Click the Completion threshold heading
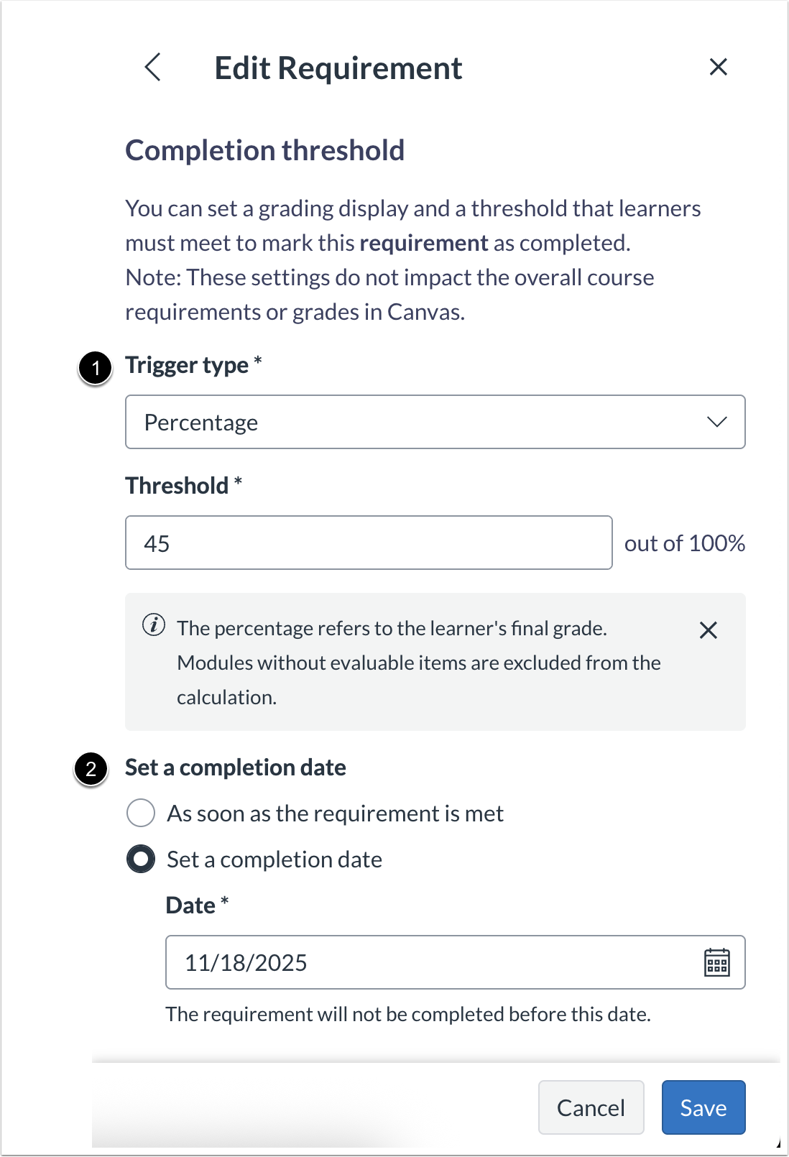The width and height of the screenshot is (789, 1157). [x=265, y=150]
